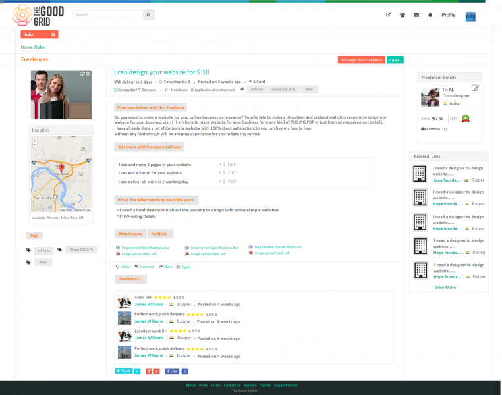Click Open link with expand icon
The height and width of the screenshot is (395, 502).
pos(183,267)
